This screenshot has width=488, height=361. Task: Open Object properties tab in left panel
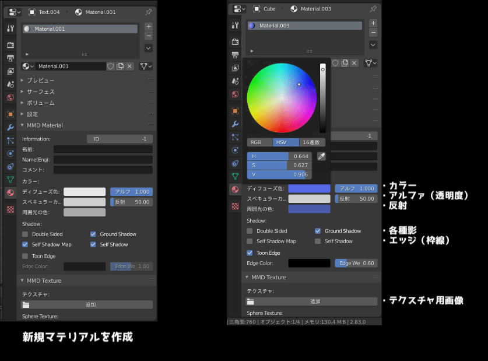click(x=10, y=114)
